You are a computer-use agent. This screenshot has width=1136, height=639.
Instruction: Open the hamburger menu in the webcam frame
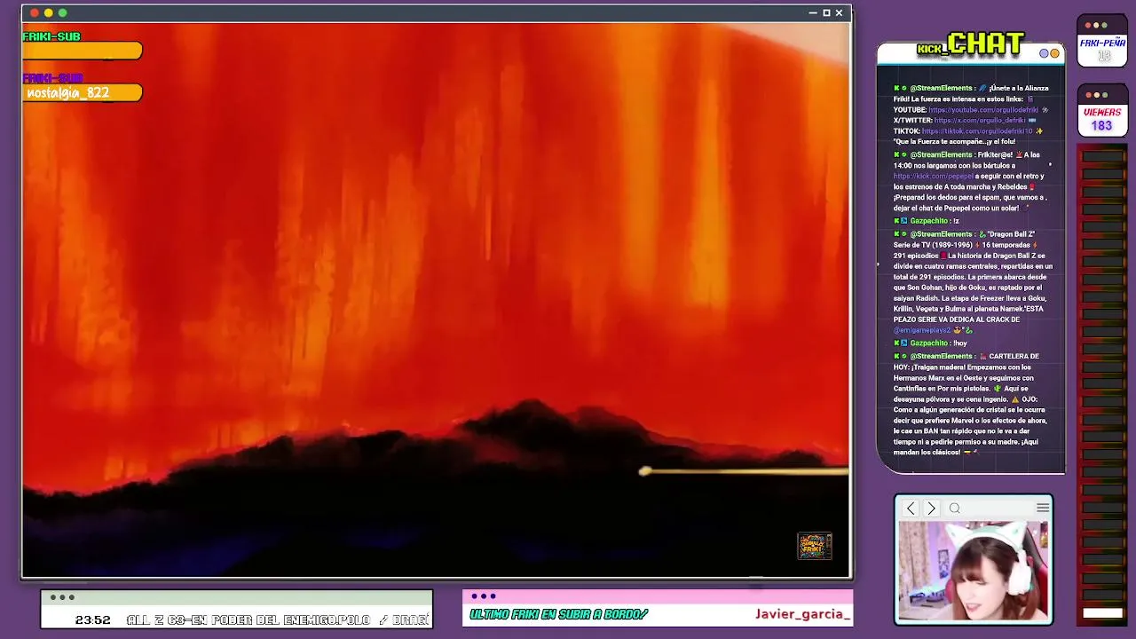click(1043, 508)
